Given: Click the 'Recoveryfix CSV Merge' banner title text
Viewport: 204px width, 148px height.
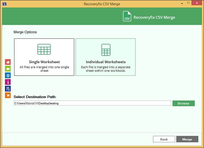Looking at the screenshot, I should 154,17.
